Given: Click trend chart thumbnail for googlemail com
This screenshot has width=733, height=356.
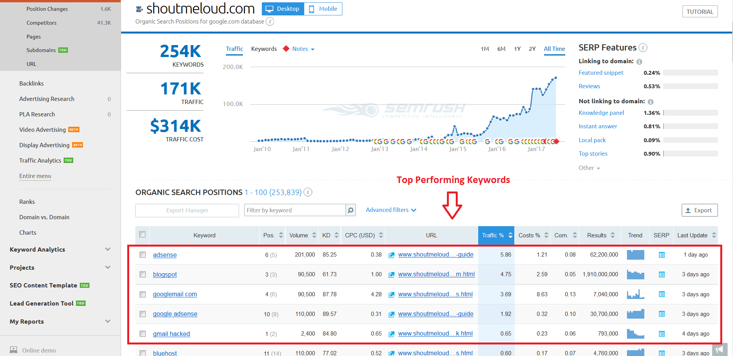Looking at the screenshot, I should pos(635,294).
